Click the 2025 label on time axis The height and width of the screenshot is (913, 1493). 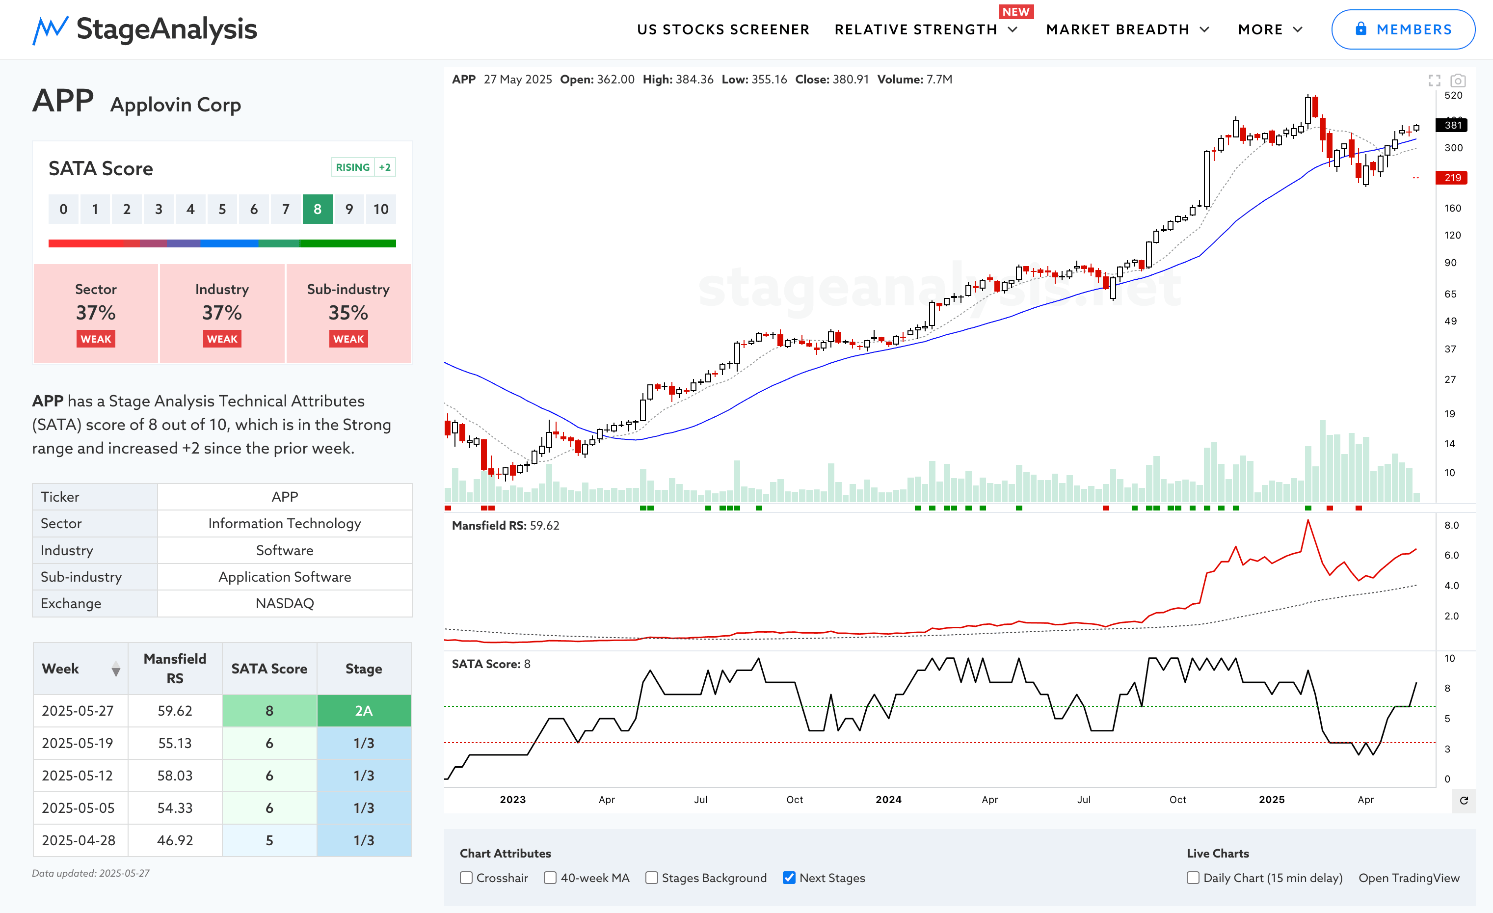(1271, 800)
